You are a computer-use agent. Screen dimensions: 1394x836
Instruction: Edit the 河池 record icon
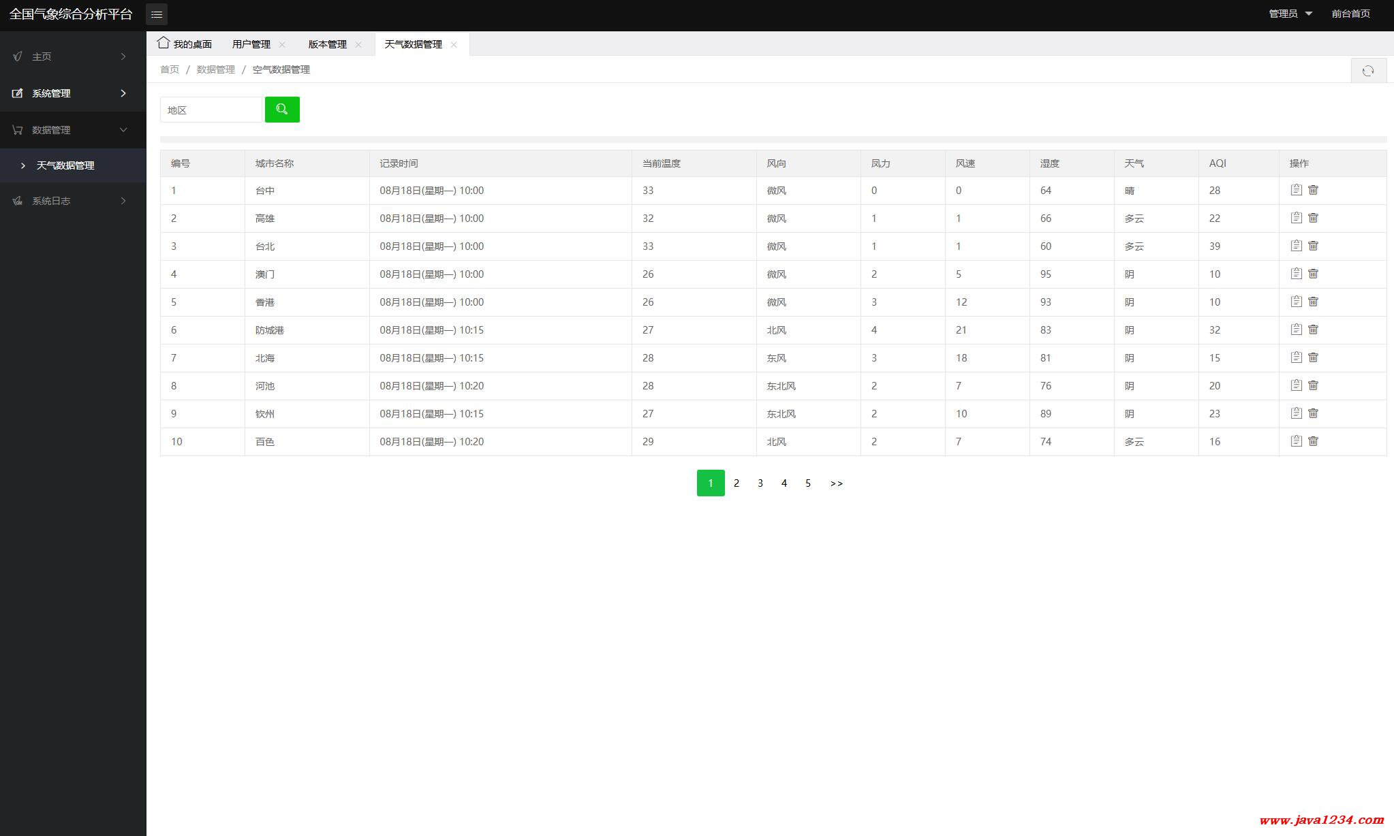tap(1296, 385)
